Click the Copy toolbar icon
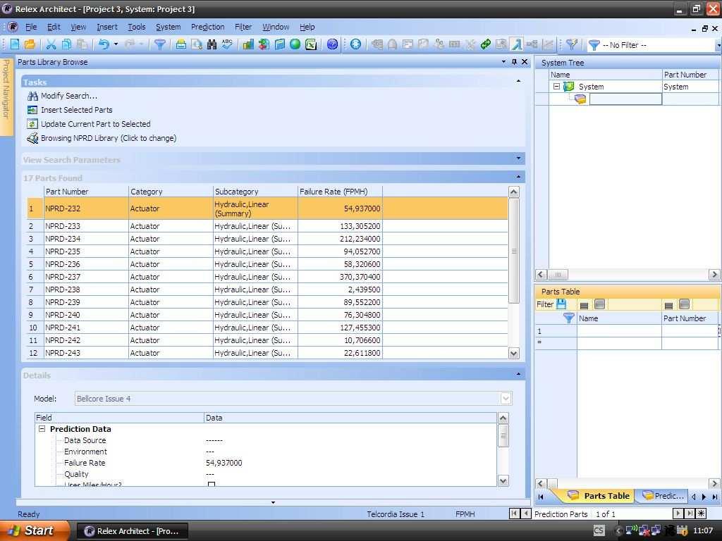This screenshot has width=722, height=541. (x=66, y=44)
